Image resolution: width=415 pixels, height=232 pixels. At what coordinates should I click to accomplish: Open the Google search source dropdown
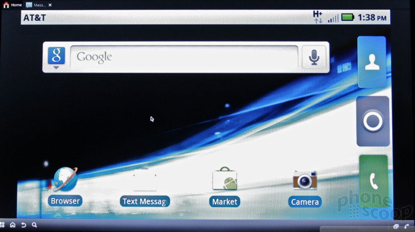pyautogui.click(x=57, y=58)
